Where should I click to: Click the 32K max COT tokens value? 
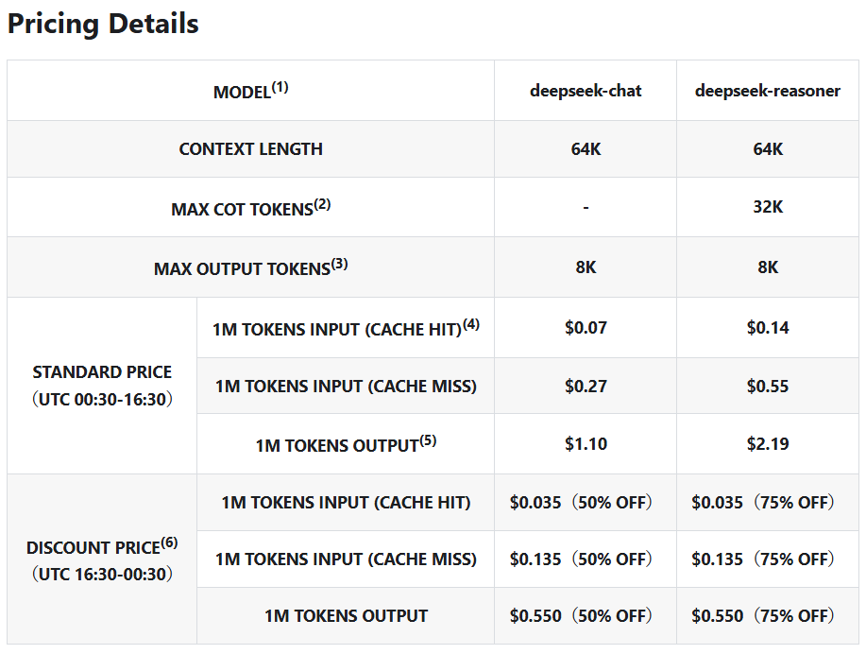click(768, 207)
